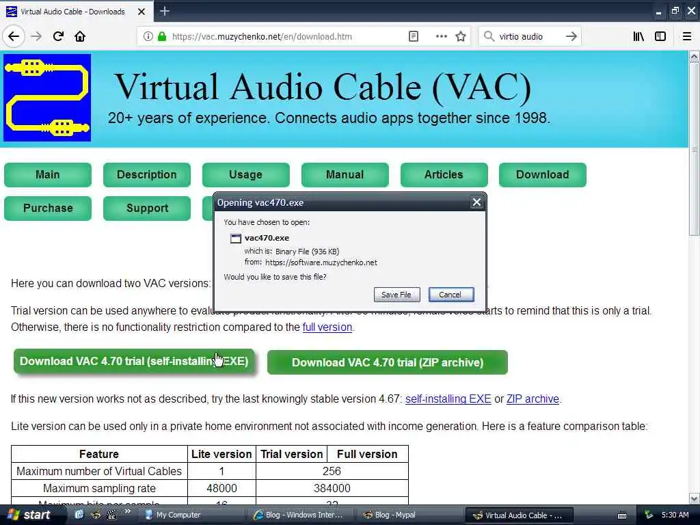Bookmark this page with the star icon
Viewport: 700px width, 525px height.
[x=461, y=37]
